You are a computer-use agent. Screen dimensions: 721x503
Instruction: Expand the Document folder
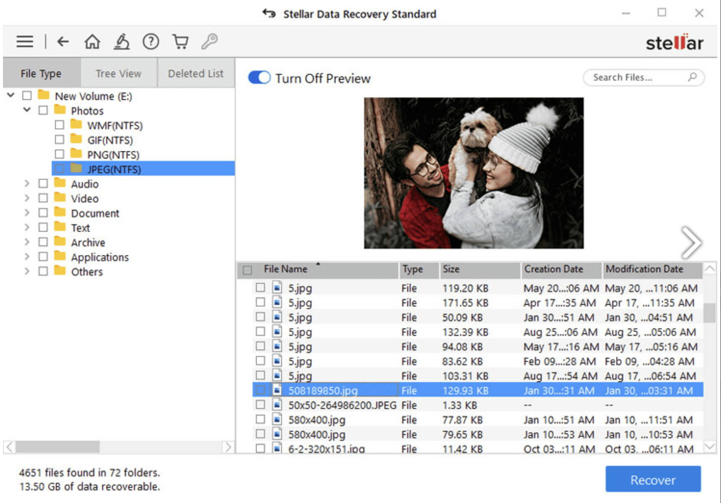[27, 213]
